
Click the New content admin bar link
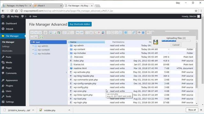(33, 16)
